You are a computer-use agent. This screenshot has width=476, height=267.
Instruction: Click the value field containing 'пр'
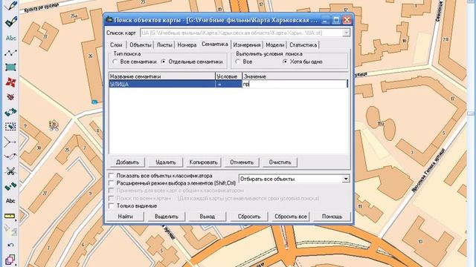(295, 84)
